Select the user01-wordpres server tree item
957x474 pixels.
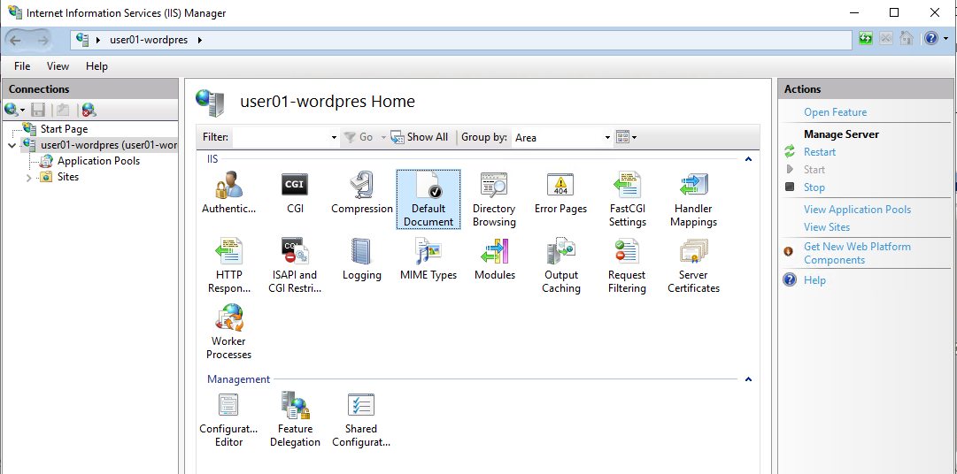tap(109, 145)
